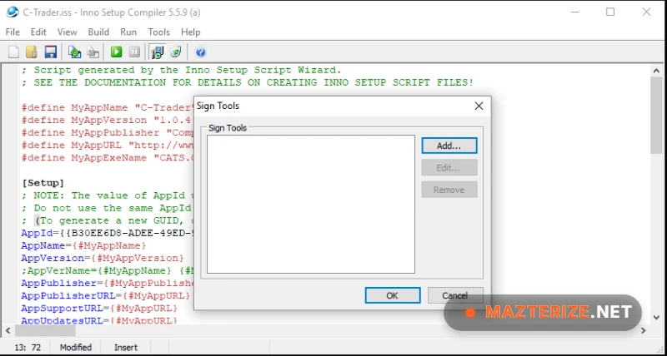This screenshot has height=356, width=667.
Task: Open help via blue question mark icon
Action: [x=200, y=52]
